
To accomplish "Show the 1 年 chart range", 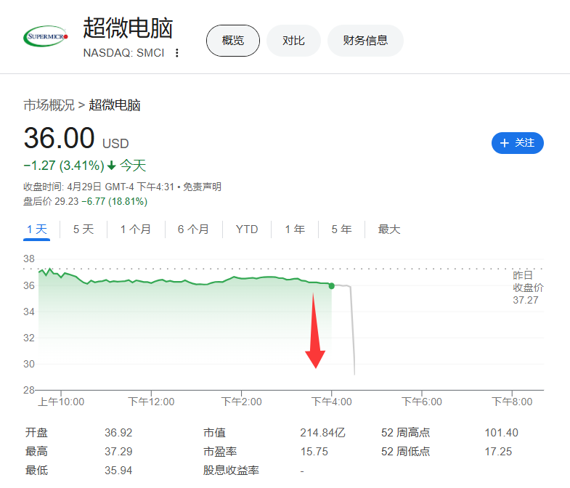I will point(295,229).
